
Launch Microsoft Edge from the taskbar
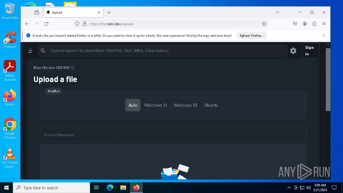pos(110,188)
